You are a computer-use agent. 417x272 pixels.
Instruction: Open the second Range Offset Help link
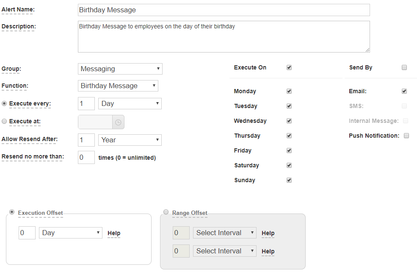[268, 251]
